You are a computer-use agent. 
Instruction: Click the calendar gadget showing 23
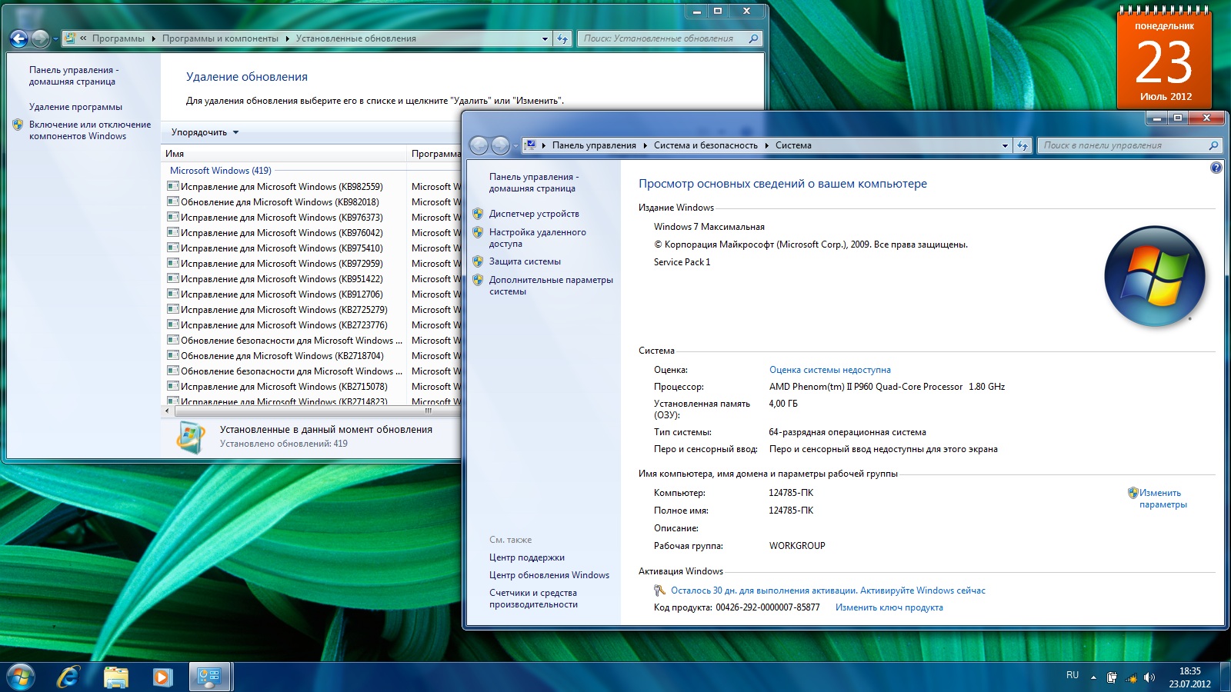pos(1164,58)
